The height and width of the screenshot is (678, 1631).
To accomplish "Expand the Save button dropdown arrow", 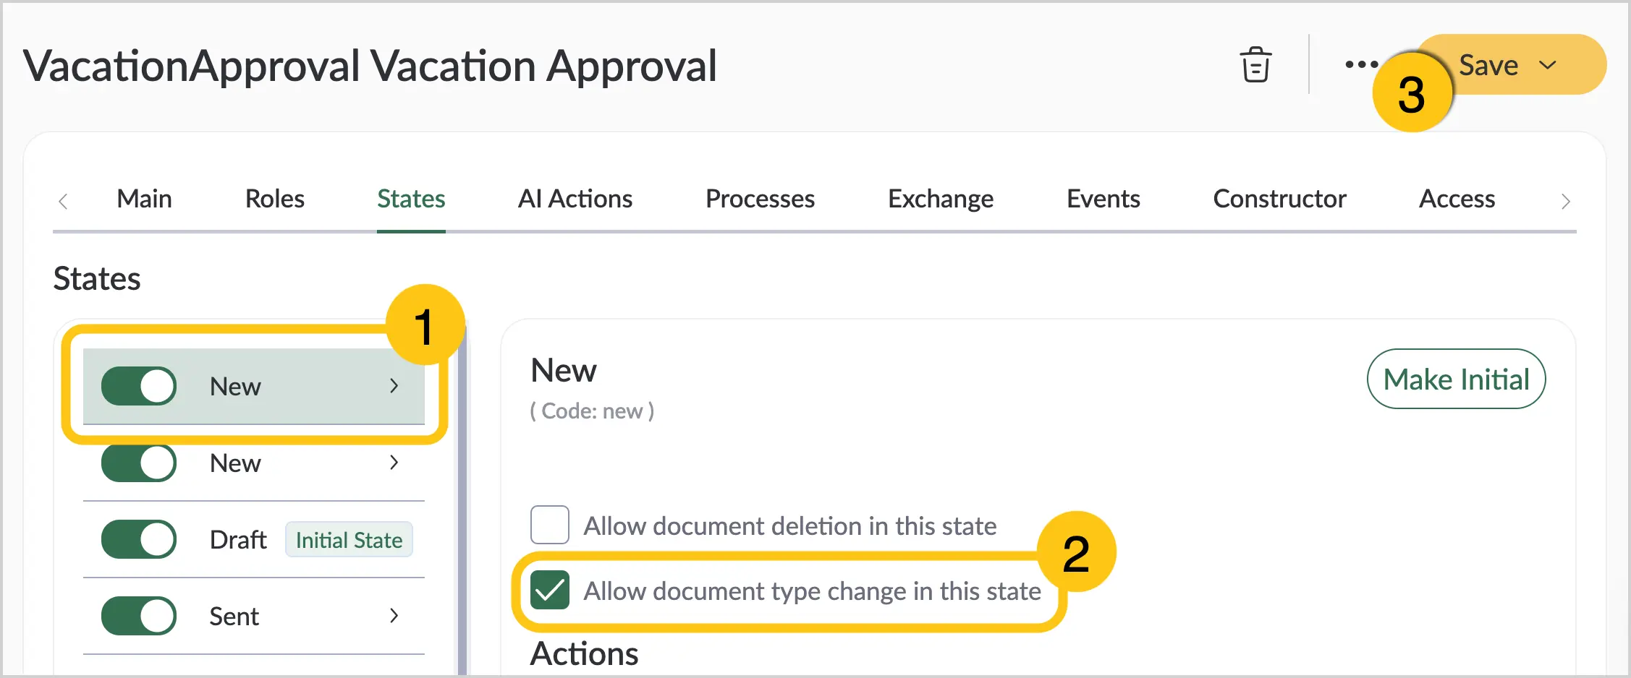I will 1548,65.
